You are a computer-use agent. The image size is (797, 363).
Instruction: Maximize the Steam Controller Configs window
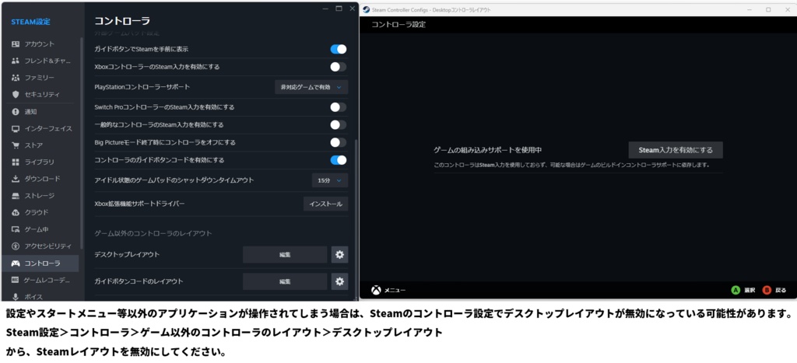pos(768,9)
